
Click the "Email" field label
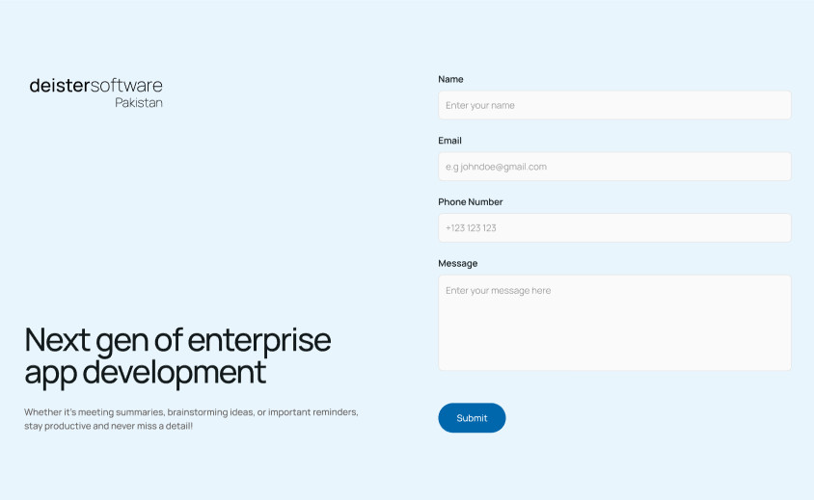(449, 141)
